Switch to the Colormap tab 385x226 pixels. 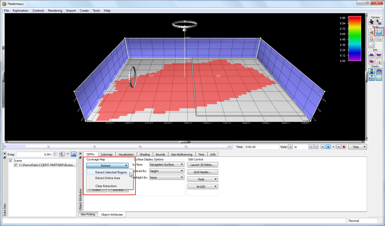point(106,154)
